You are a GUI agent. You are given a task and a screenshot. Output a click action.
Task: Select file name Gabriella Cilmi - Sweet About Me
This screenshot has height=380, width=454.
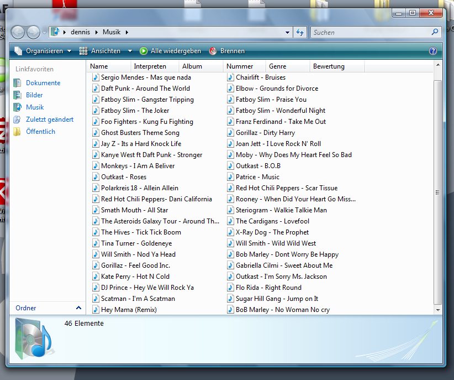point(284,266)
